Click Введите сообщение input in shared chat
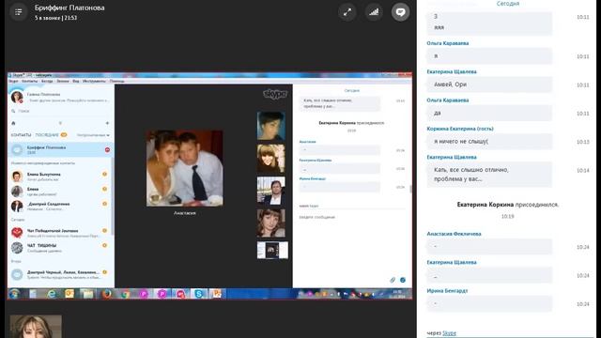Viewport: 601px width, 338px height. (352, 217)
